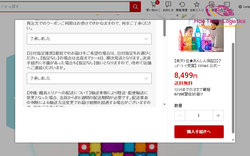The height and width of the screenshot is (156, 250).
Task: Click the product thumbnail image
Action: 201,36
